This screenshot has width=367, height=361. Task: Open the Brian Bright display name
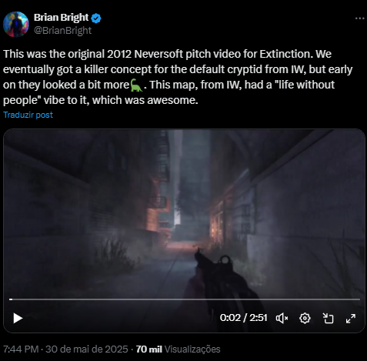click(61, 18)
